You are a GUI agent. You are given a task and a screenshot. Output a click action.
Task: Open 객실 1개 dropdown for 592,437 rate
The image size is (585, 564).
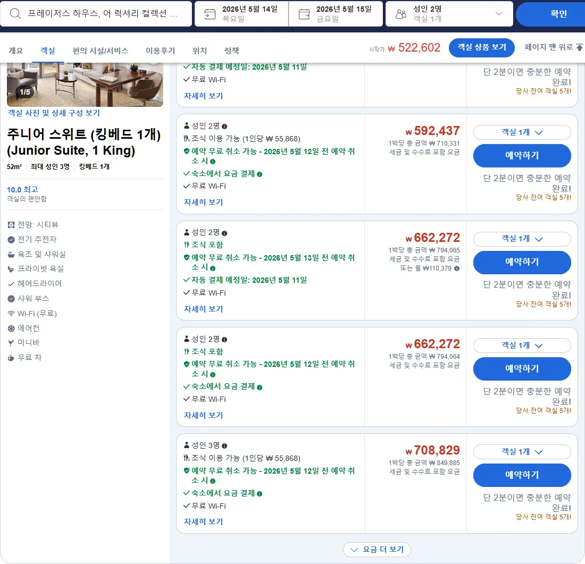522,132
